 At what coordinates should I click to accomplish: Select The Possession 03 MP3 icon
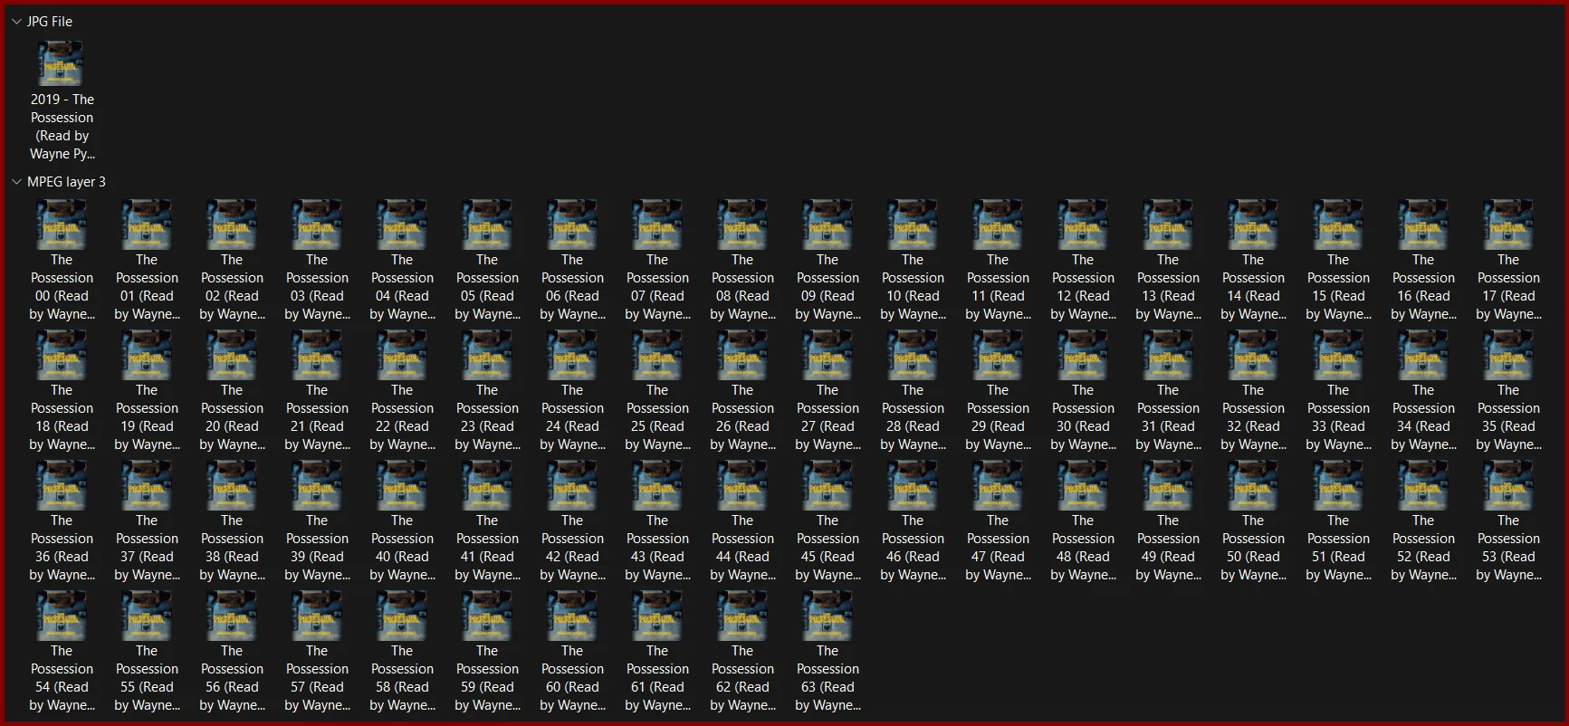[317, 224]
